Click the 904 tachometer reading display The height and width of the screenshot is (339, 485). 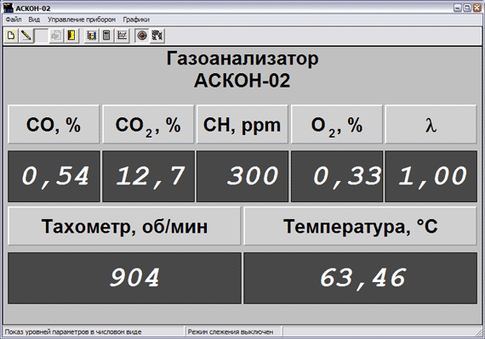pos(124,278)
